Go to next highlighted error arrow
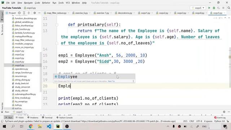231x130 pixels. [x=229, y=18]
